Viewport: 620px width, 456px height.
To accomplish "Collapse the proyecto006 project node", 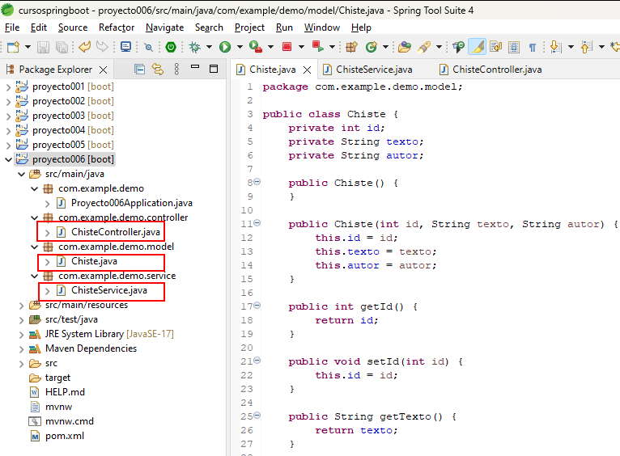I will (x=8, y=159).
